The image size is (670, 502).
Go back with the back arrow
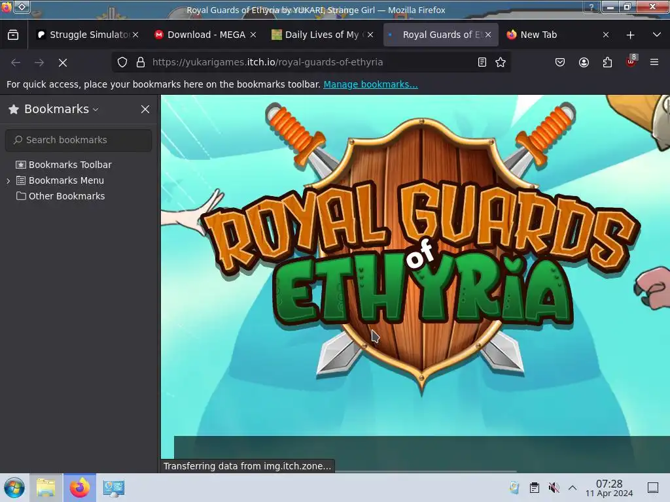click(16, 63)
